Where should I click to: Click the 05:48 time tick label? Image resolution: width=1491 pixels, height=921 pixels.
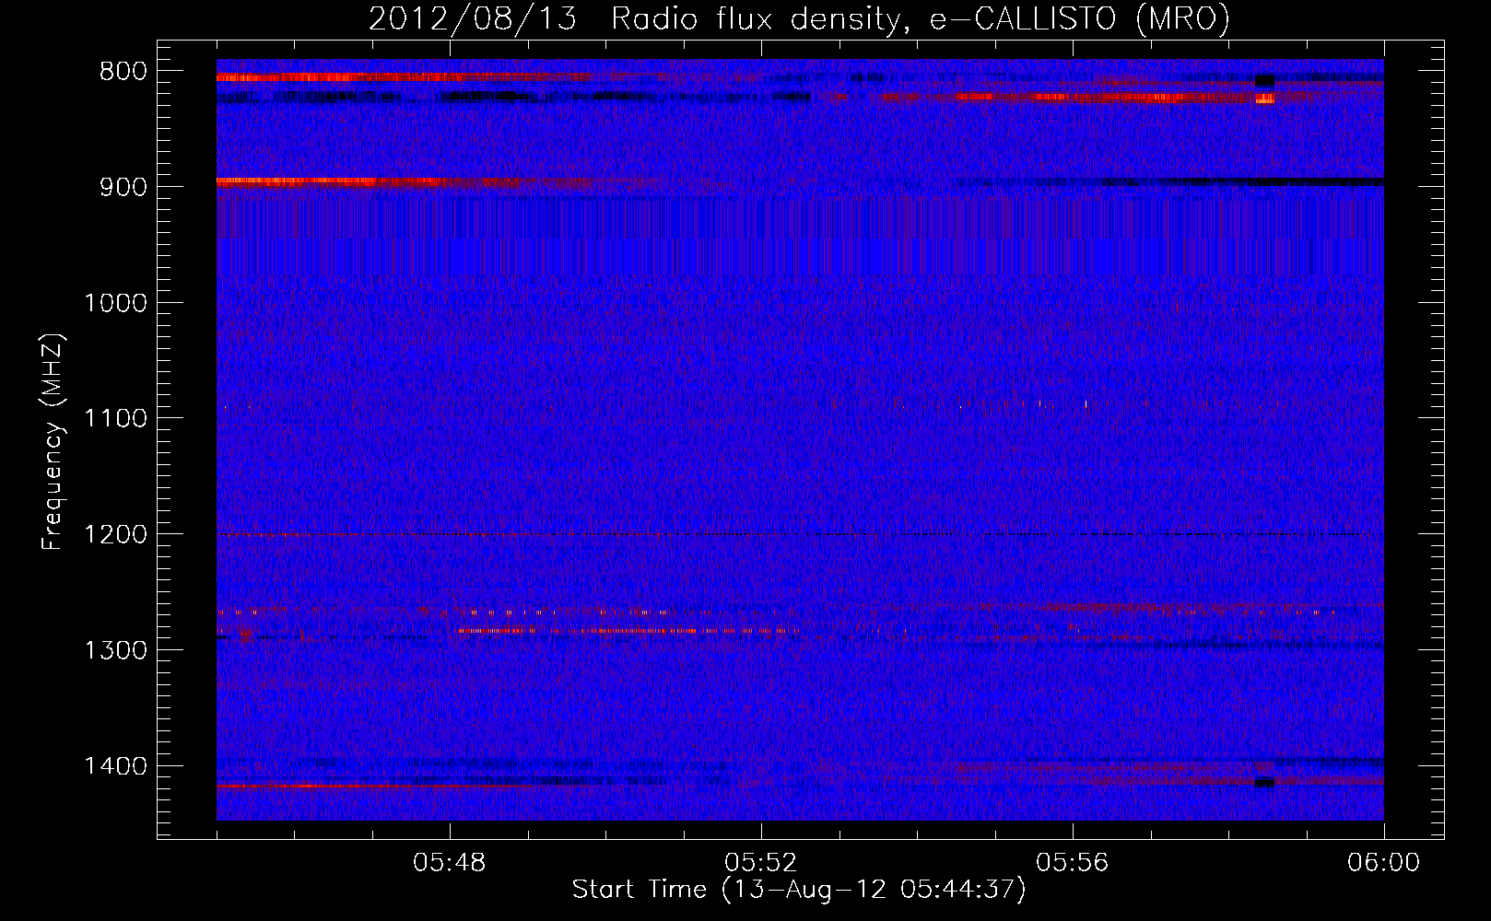[x=450, y=863]
